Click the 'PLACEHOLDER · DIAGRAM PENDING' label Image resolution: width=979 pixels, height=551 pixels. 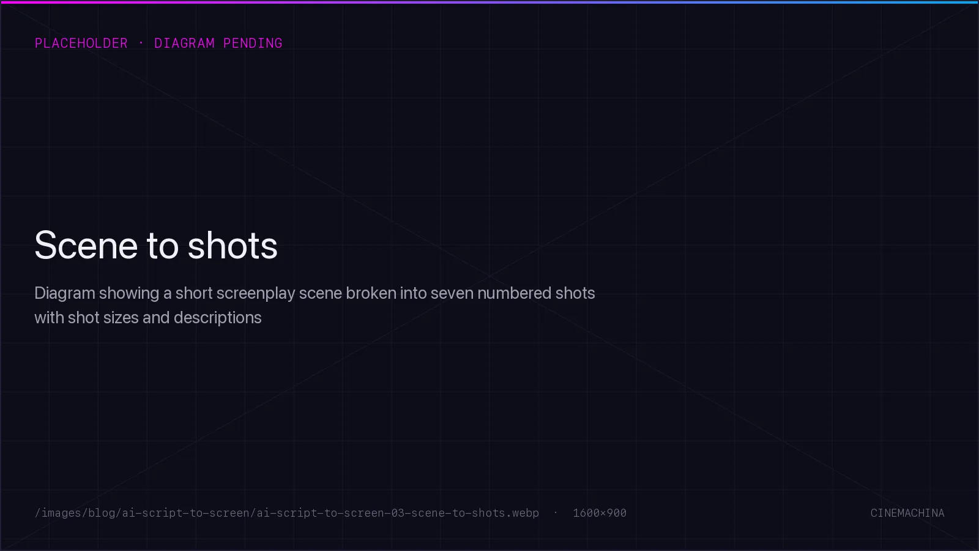pyautogui.click(x=158, y=43)
